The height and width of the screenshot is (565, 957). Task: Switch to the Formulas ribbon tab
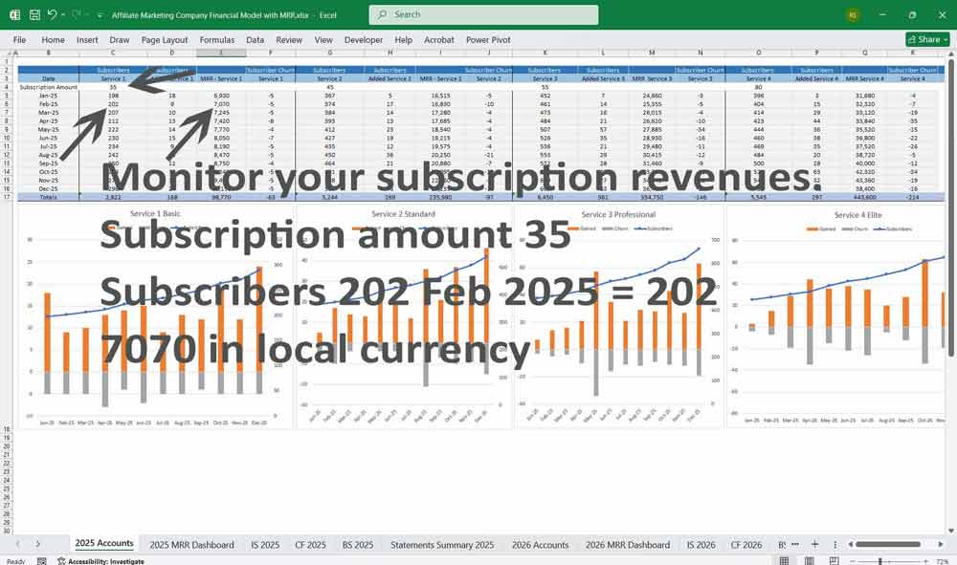[217, 40]
